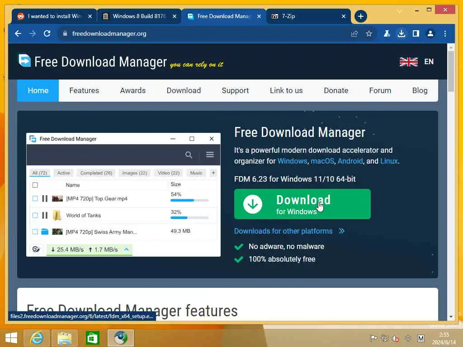Select the Completed (26) filter tag
Image resolution: width=463 pixels, height=347 pixels.
[x=96, y=173]
